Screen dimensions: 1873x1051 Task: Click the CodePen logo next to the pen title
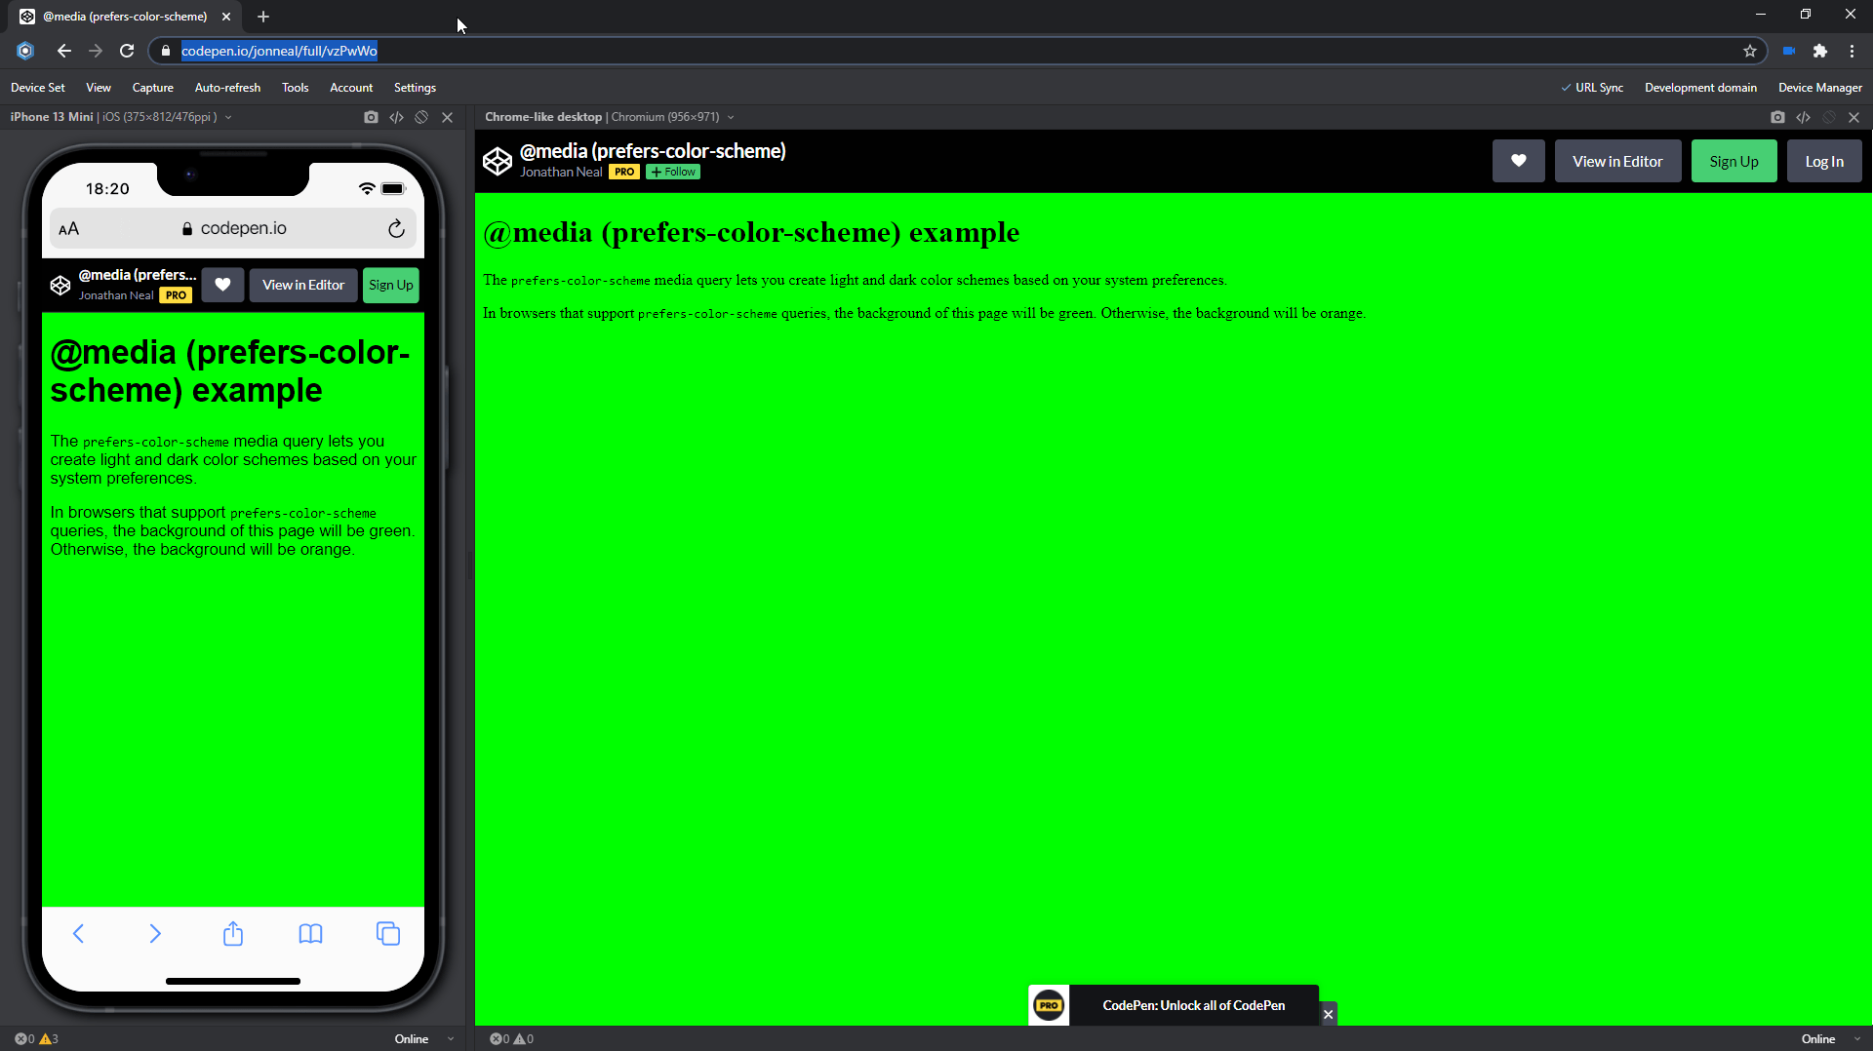[498, 161]
